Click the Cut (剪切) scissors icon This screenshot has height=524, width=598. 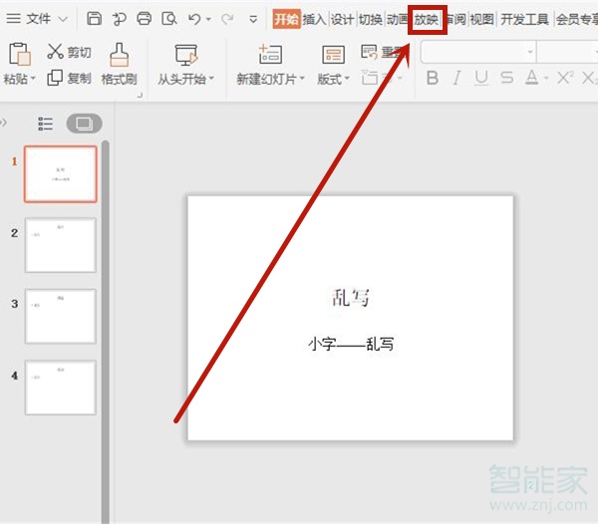(55, 52)
